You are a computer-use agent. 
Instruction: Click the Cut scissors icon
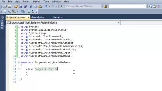pos(31,6)
